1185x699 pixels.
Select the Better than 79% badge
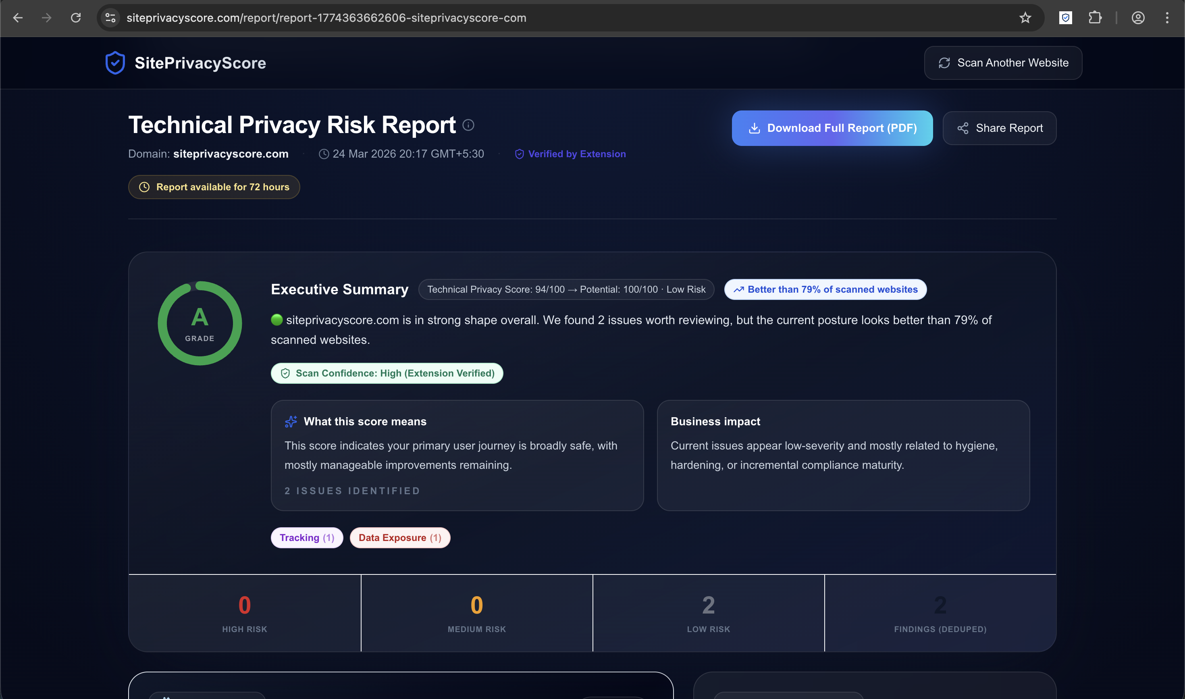[x=825, y=289]
